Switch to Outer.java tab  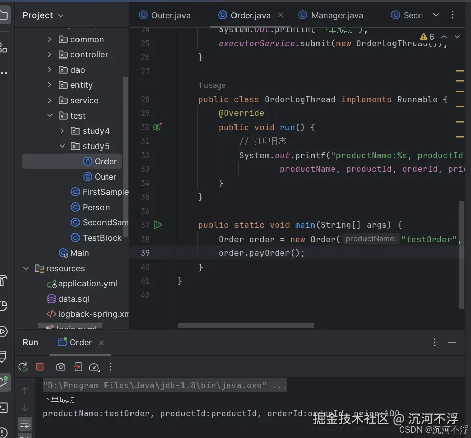pos(165,15)
